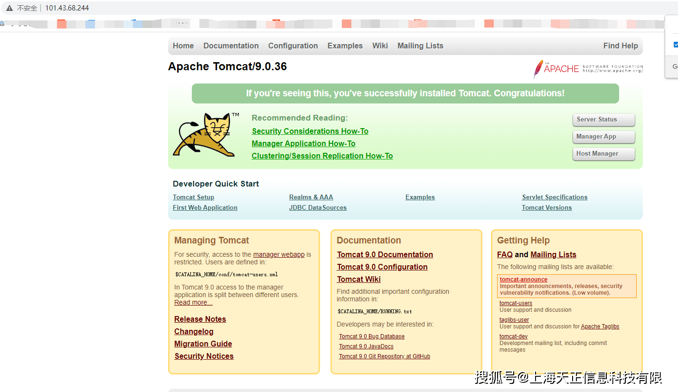Click the Host Manager button
Viewport: 678px width, 392px height.
(603, 154)
